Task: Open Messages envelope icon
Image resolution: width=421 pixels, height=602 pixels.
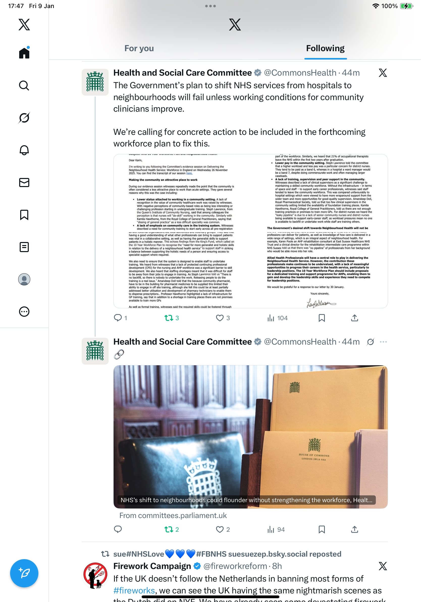Action: (24, 183)
